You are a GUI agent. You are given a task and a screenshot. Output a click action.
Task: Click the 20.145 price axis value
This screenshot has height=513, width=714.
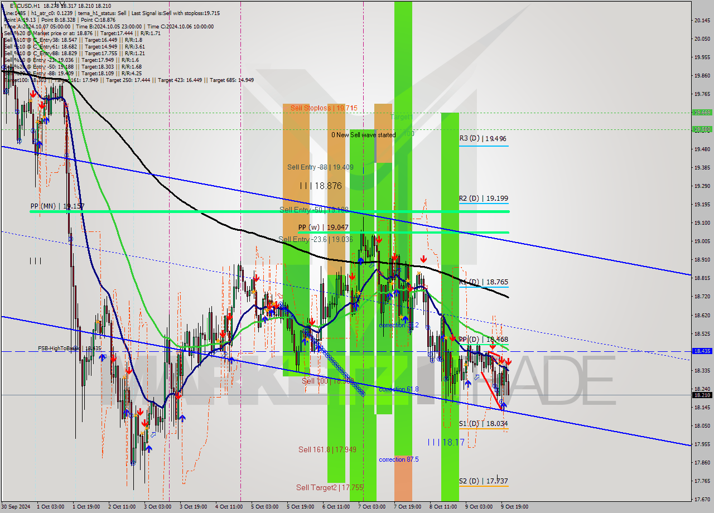point(702,21)
